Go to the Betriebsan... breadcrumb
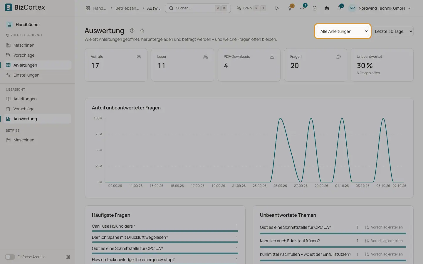The height and width of the screenshot is (264, 423). point(127,8)
